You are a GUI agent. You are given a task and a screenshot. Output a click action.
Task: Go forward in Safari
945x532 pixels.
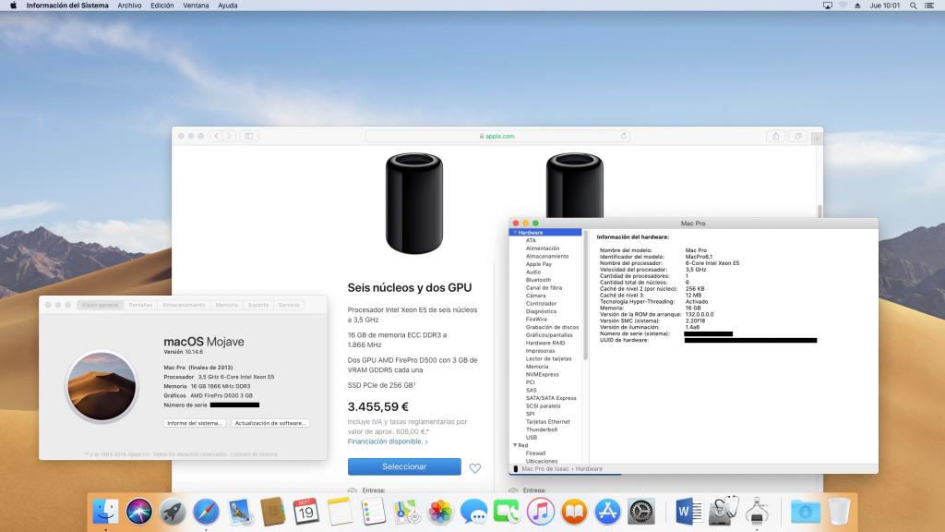(x=229, y=137)
